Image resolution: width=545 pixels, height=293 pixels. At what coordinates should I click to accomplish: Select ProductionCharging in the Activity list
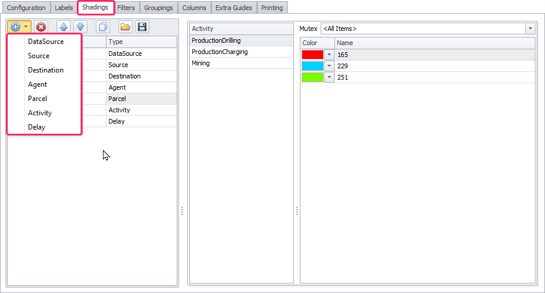tap(220, 52)
